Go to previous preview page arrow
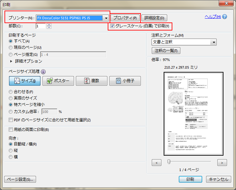Viewport: 236px width, 190px height. pos(156,163)
